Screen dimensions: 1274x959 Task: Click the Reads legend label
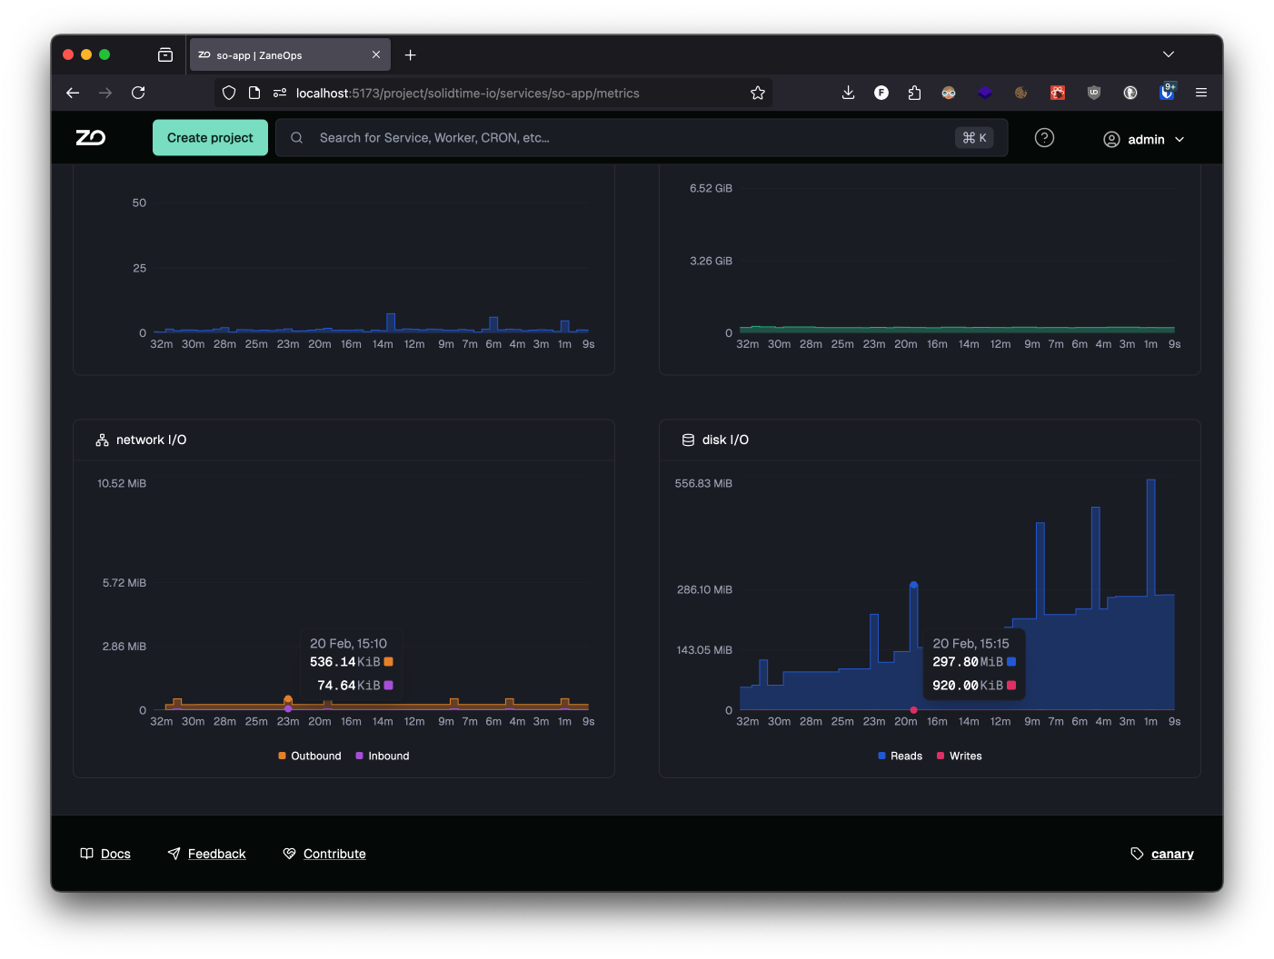coord(906,756)
